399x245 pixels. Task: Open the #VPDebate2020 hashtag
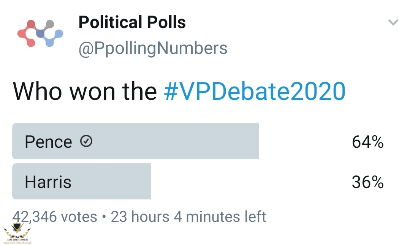255,91
